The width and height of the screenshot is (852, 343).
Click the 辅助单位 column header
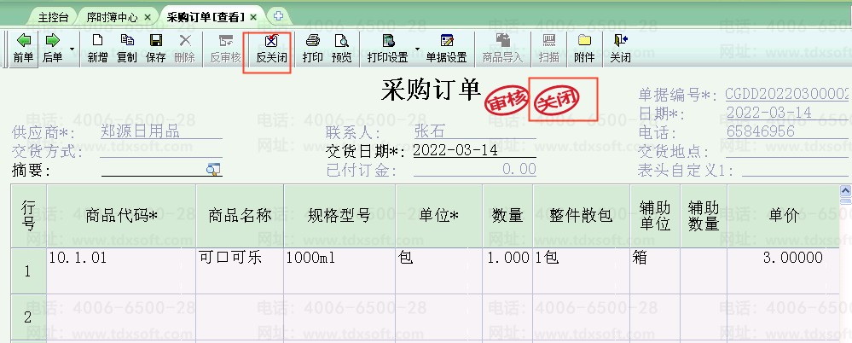[655, 217]
